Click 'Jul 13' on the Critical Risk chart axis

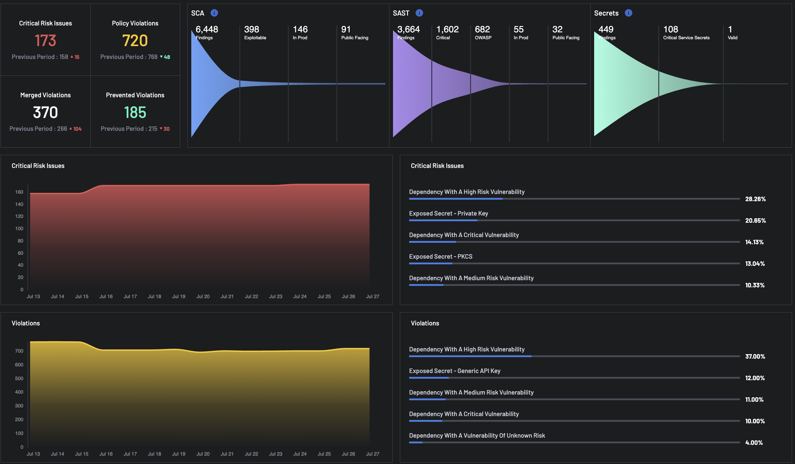pyautogui.click(x=33, y=296)
